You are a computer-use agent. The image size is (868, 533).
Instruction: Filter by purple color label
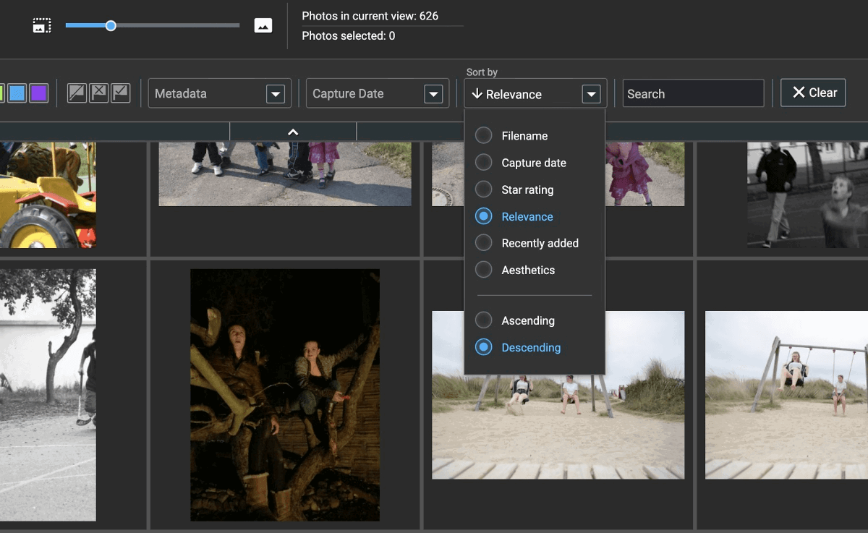(x=39, y=93)
